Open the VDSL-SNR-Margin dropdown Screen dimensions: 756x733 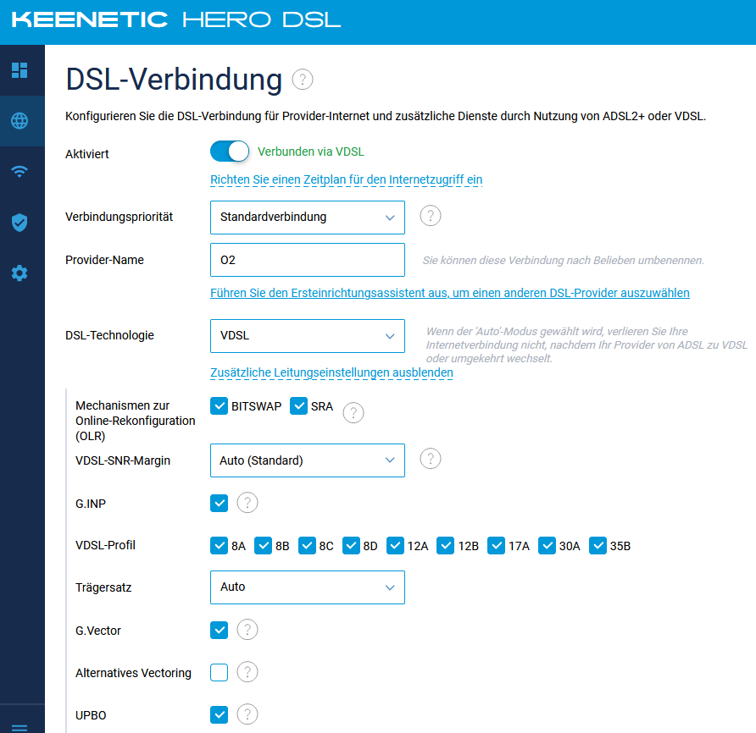click(x=308, y=460)
